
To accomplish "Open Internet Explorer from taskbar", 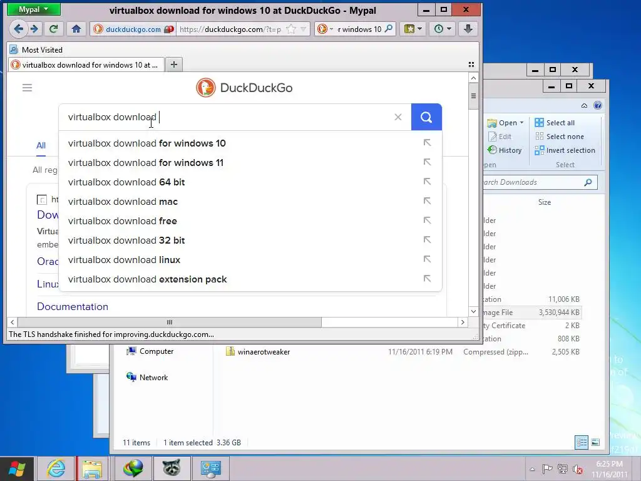I will 56,468.
